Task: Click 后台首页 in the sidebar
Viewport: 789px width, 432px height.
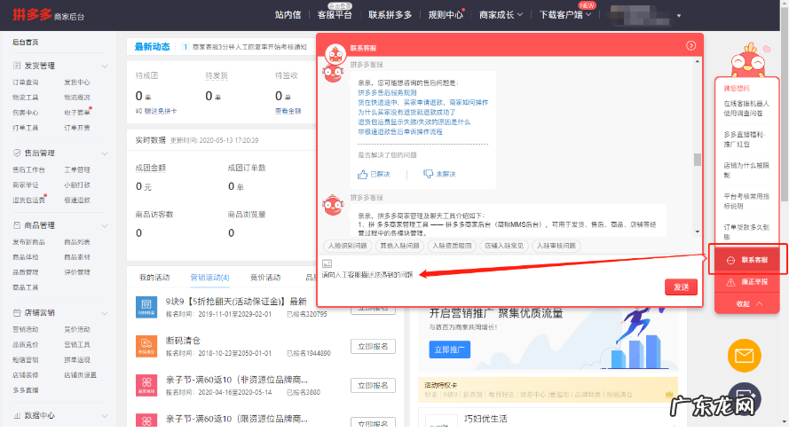Action: point(25,43)
